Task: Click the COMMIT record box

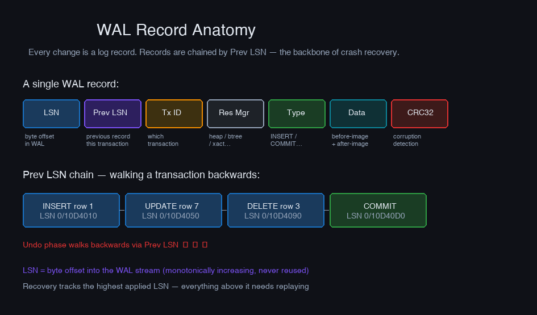Action: pyautogui.click(x=378, y=211)
